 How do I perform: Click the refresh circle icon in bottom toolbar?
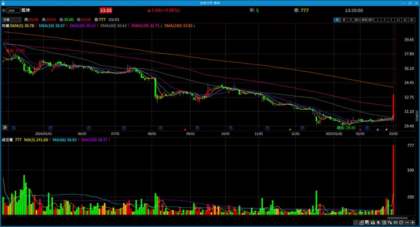(401, 222)
